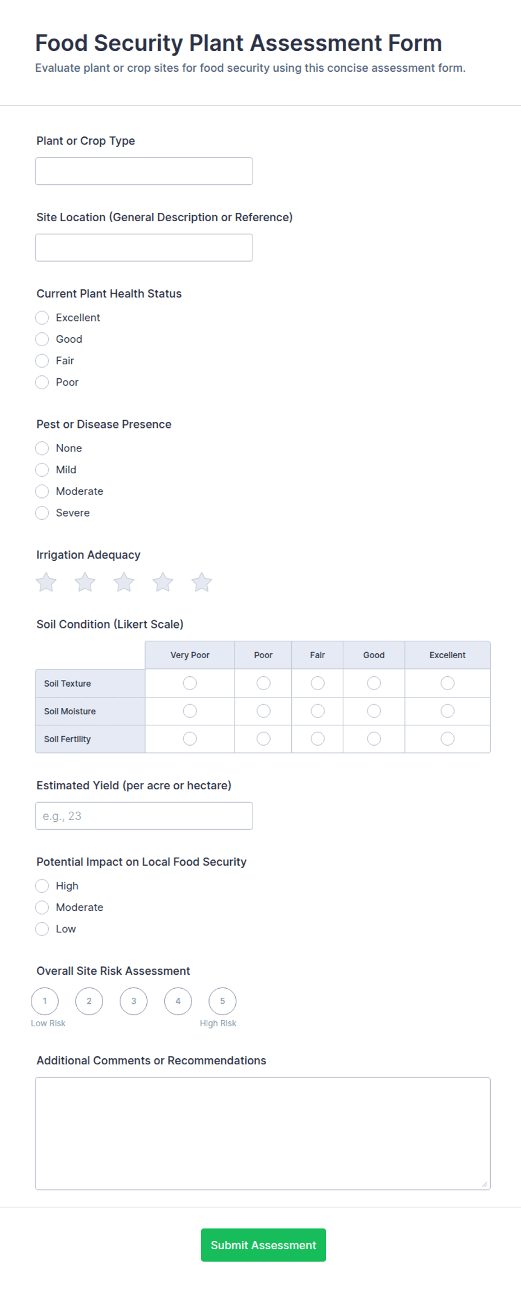Submit the assessment form
Viewport: 521px width, 1289px height.
pyautogui.click(x=263, y=1245)
